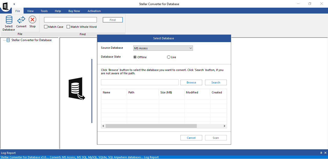The height and width of the screenshot is (159, 328).
Task: Click the Scan button
Action: pyautogui.click(x=216, y=138)
